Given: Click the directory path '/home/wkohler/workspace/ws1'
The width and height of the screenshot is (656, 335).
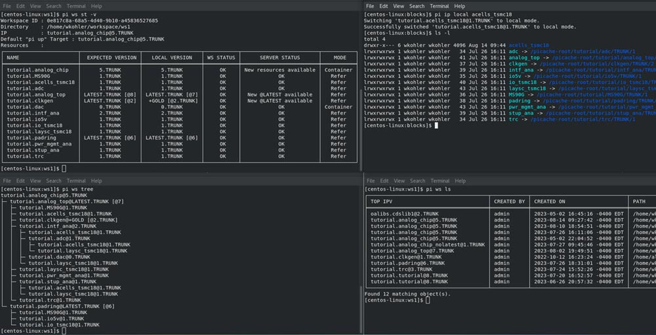Looking at the screenshot, I should click(89, 27).
